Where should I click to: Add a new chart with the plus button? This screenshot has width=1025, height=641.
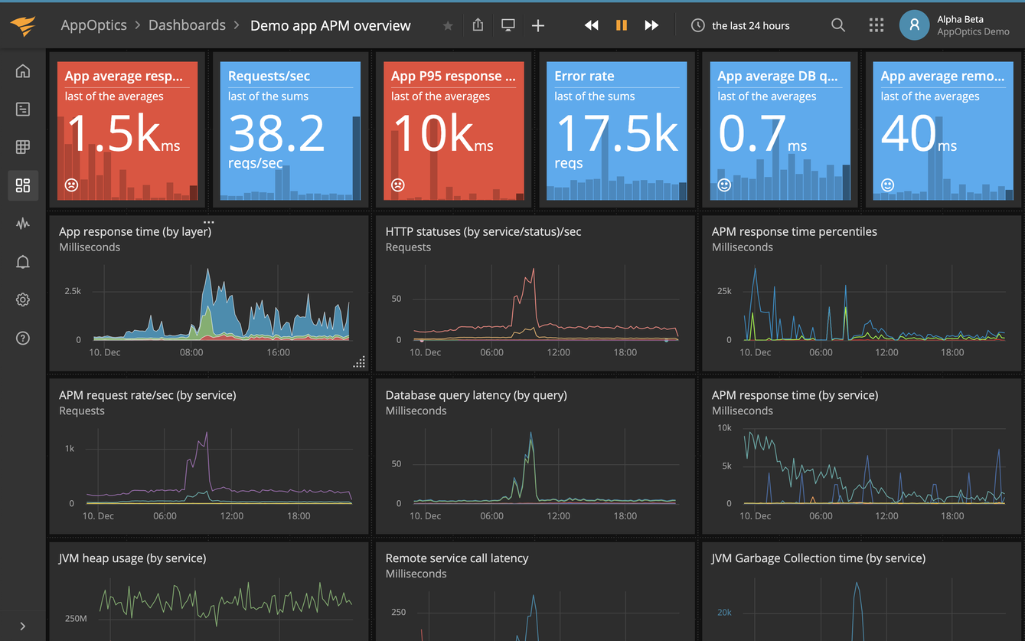(x=537, y=25)
